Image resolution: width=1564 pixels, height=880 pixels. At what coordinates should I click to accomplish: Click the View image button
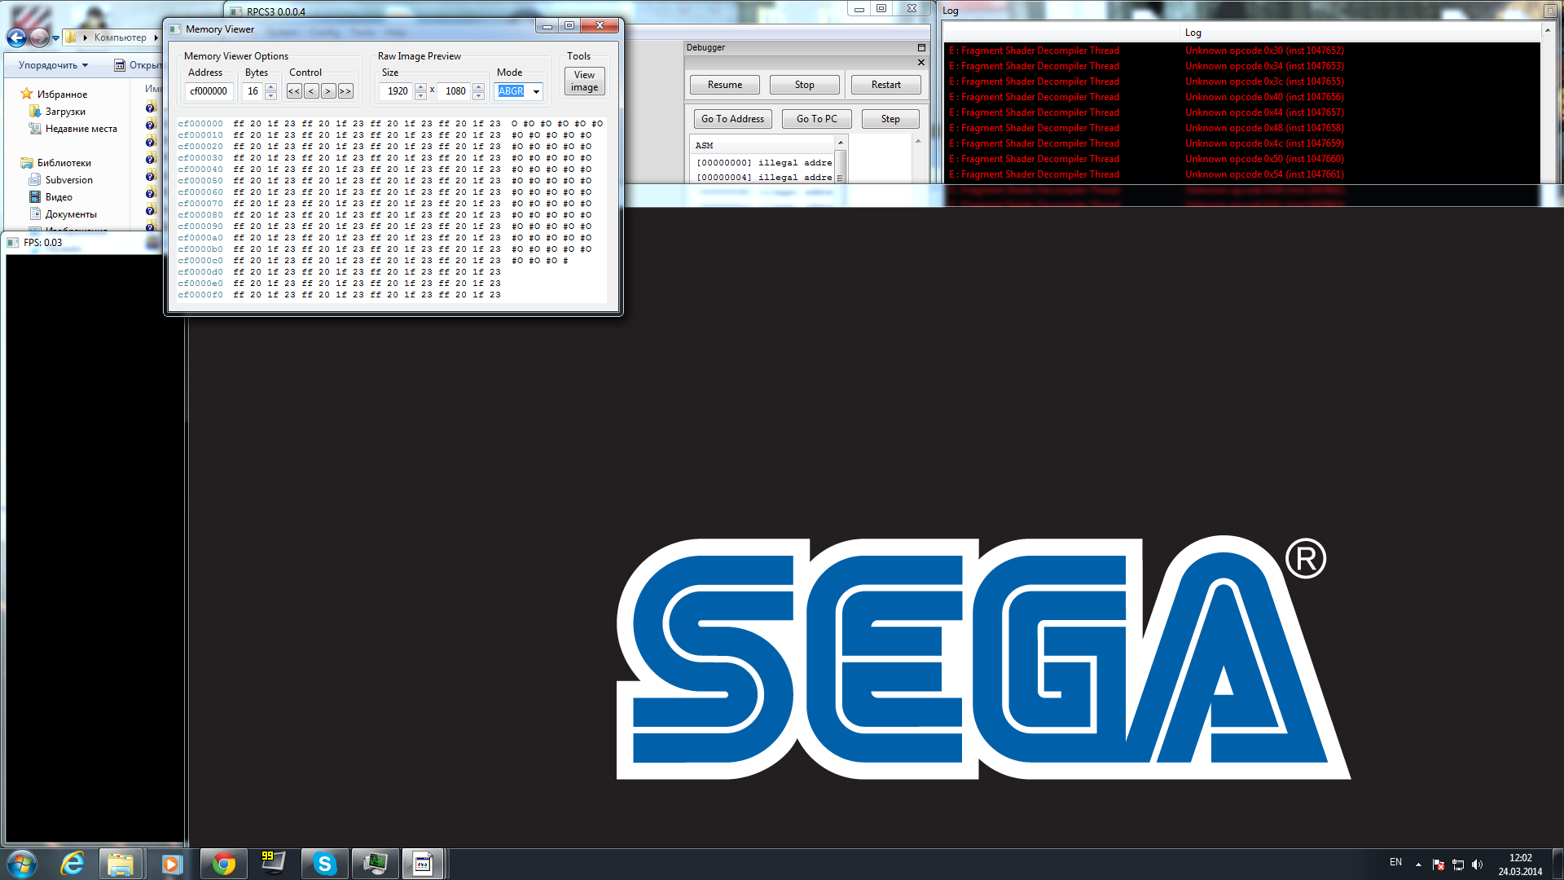click(x=584, y=81)
